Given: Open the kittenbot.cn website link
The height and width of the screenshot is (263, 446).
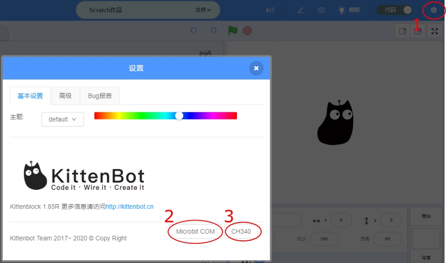Looking at the screenshot, I should pyautogui.click(x=130, y=207).
